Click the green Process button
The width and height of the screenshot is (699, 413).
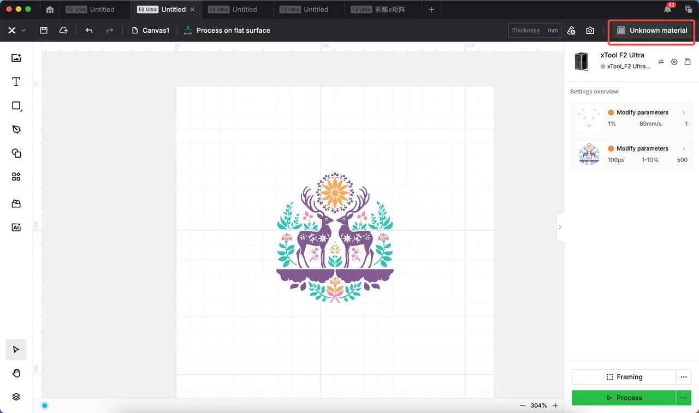coord(624,398)
